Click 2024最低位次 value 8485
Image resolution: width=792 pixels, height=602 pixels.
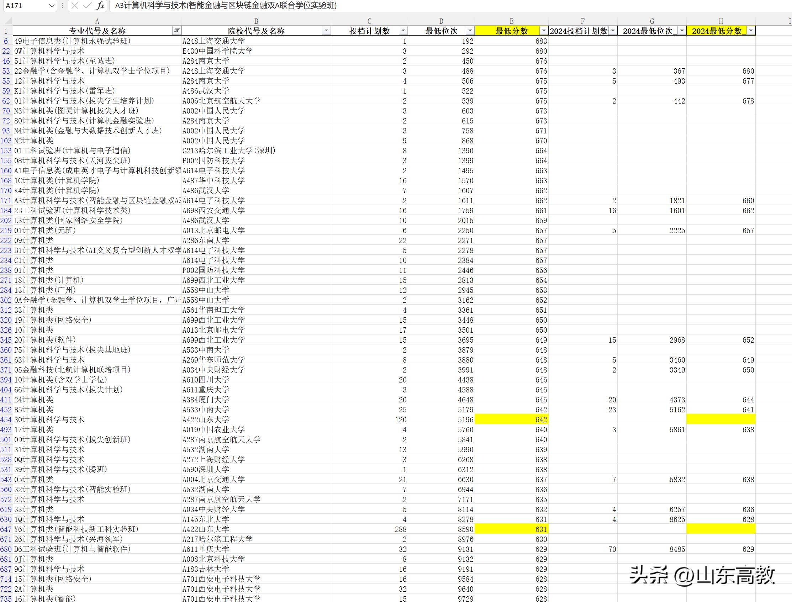pyautogui.click(x=652, y=549)
